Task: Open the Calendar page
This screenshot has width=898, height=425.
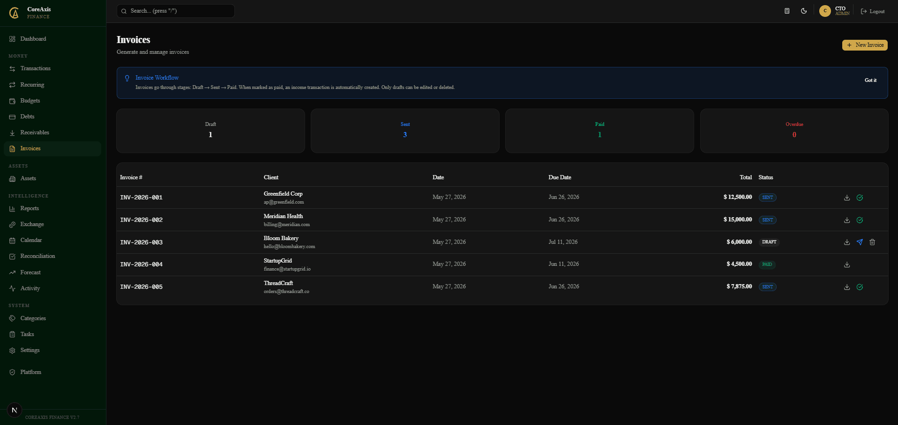Action: pos(52,240)
